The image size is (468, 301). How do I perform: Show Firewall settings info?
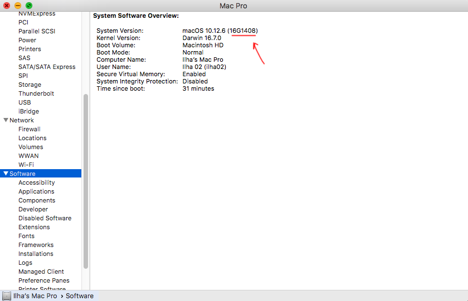(29, 129)
